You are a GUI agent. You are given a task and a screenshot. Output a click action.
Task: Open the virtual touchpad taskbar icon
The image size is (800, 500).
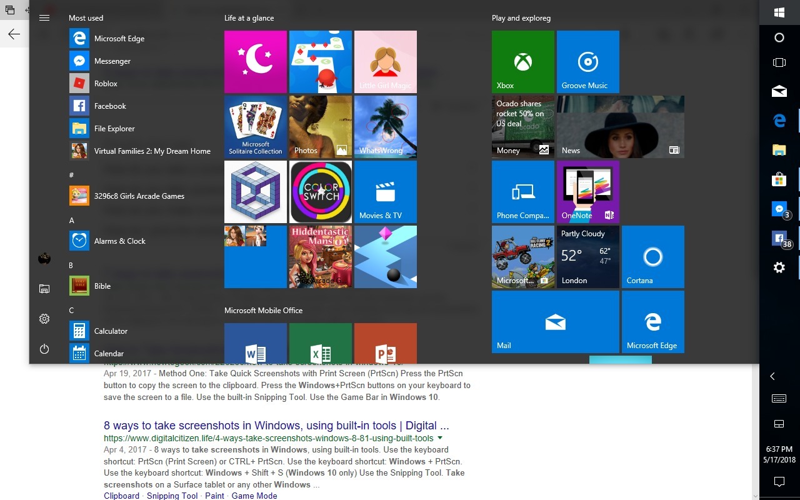click(x=779, y=424)
